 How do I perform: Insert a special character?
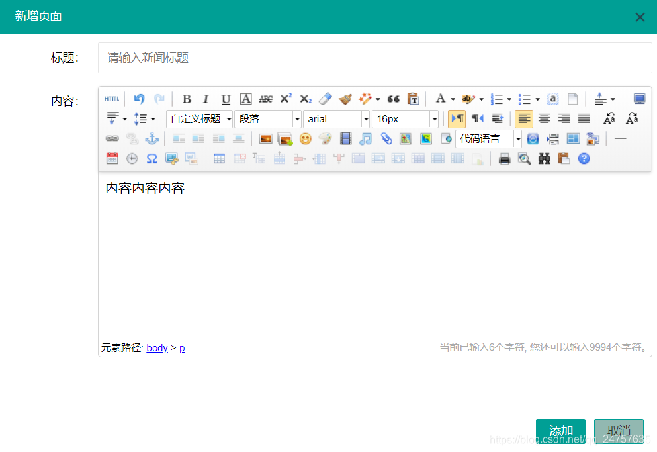[x=153, y=158]
